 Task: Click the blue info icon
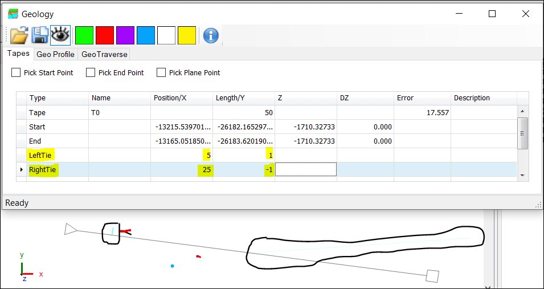click(x=211, y=35)
